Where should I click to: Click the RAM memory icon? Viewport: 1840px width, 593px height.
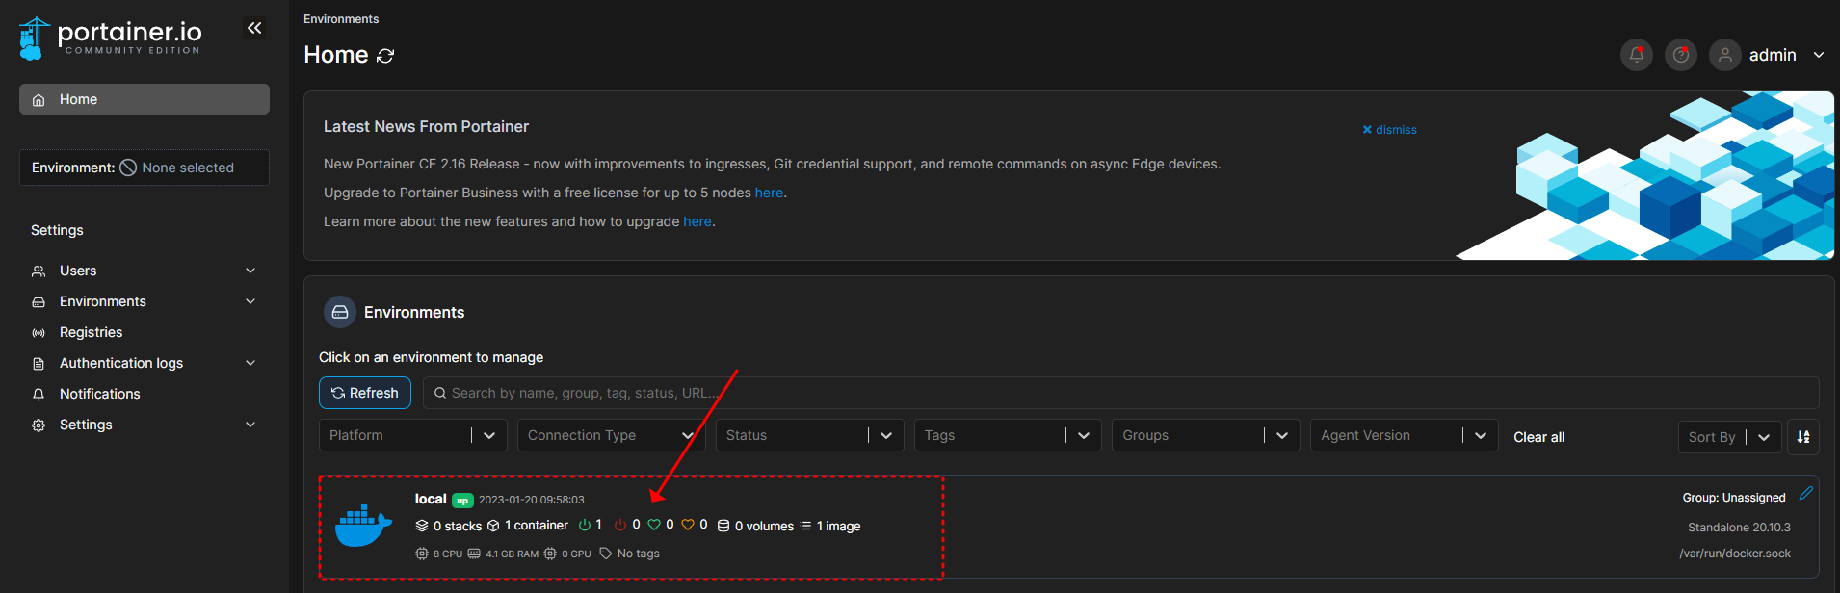click(x=474, y=554)
